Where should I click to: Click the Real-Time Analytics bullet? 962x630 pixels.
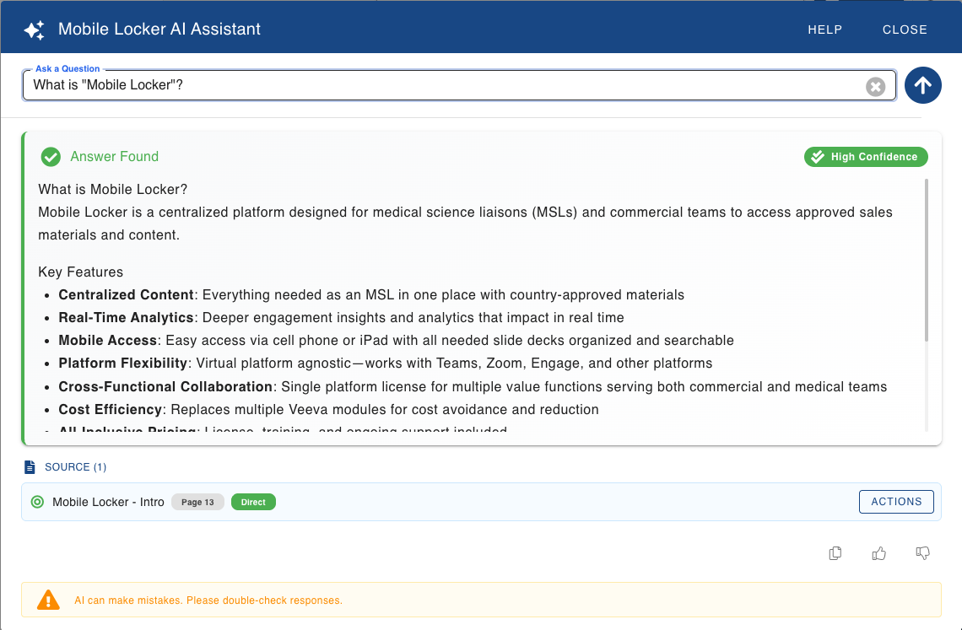click(x=341, y=317)
